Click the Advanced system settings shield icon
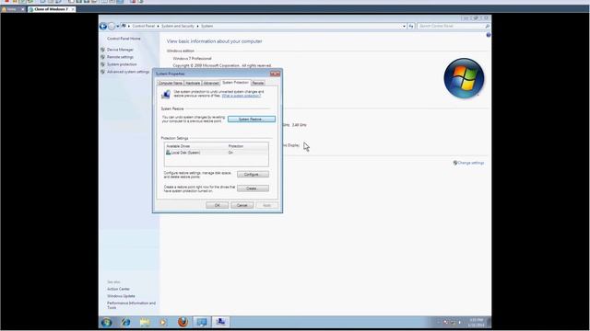This screenshot has width=590, height=331. (x=102, y=72)
